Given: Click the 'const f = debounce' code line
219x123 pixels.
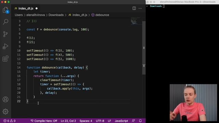Looking at the screenshot, I should pos(58,29).
